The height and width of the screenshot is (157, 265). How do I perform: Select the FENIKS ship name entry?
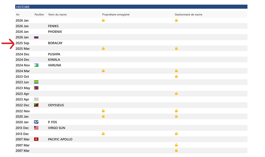pyautogui.click(x=53, y=26)
